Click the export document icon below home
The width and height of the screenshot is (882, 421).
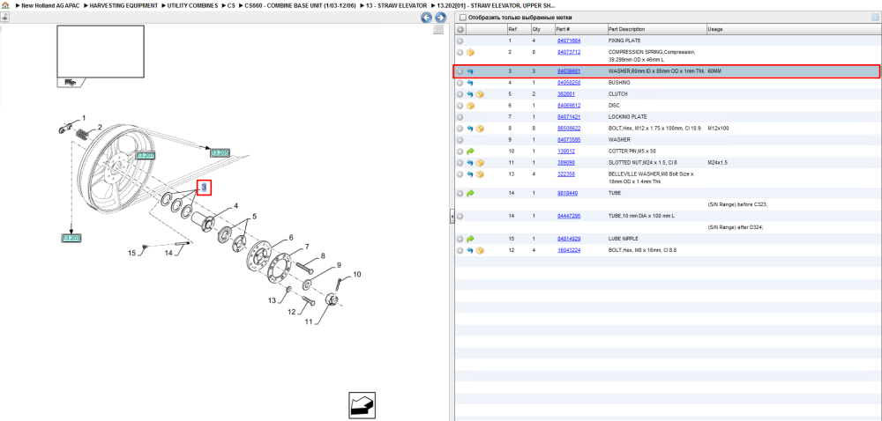click(4, 17)
